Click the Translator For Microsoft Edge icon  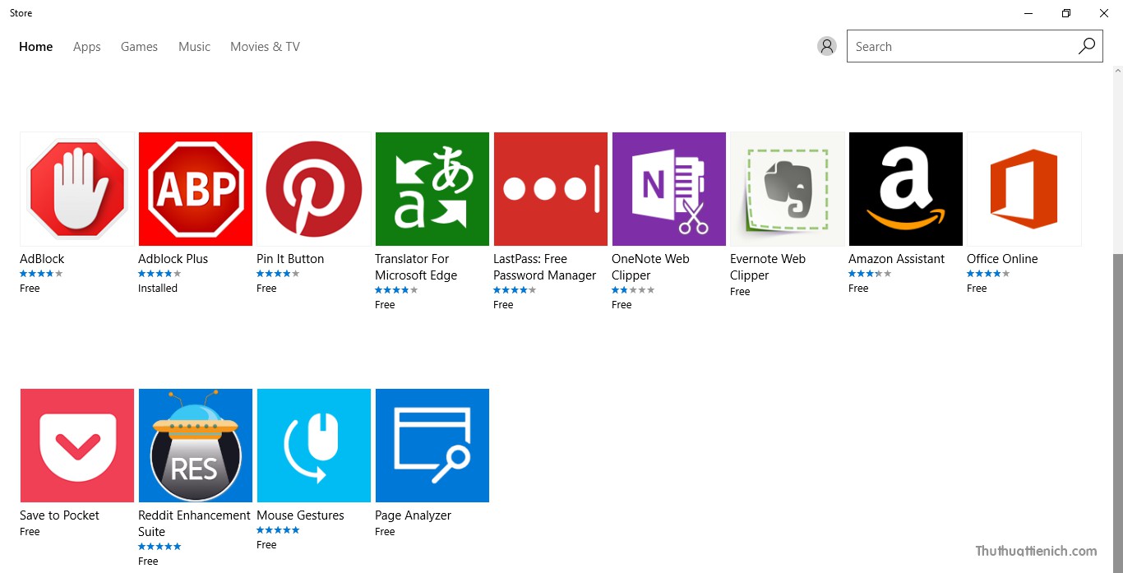(x=432, y=189)
